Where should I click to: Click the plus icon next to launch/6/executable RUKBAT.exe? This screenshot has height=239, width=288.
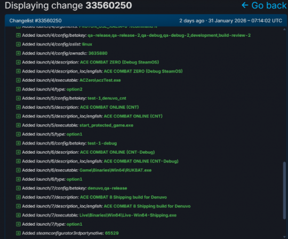18,170
